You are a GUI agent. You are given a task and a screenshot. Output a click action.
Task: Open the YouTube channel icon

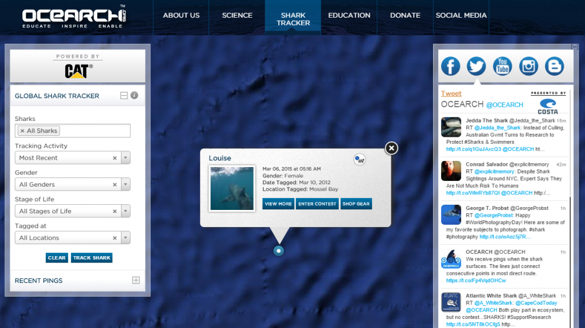click(x=502, y=66)
